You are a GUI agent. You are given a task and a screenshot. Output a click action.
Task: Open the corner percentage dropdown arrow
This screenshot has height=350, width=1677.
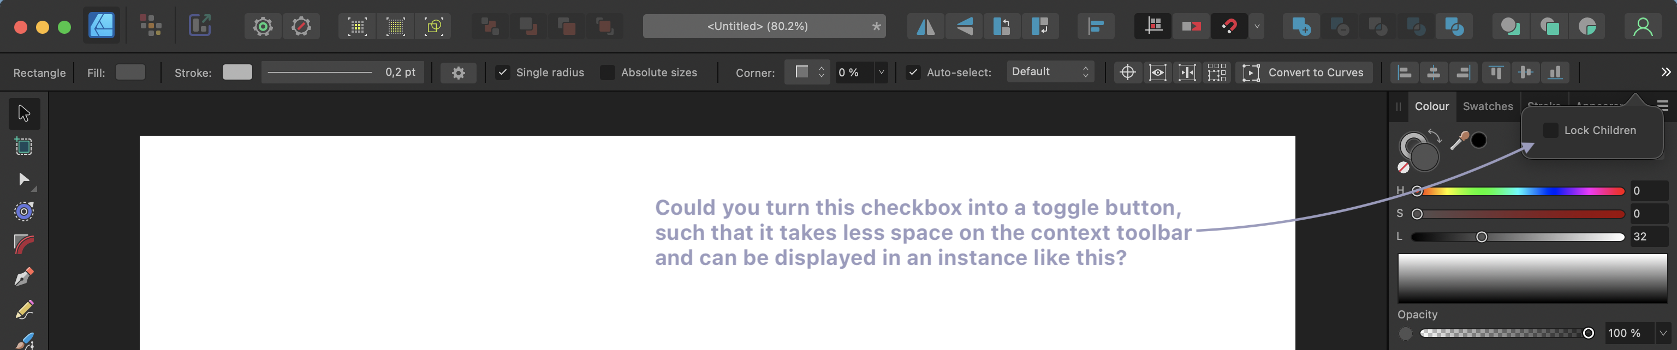point(882,72)
